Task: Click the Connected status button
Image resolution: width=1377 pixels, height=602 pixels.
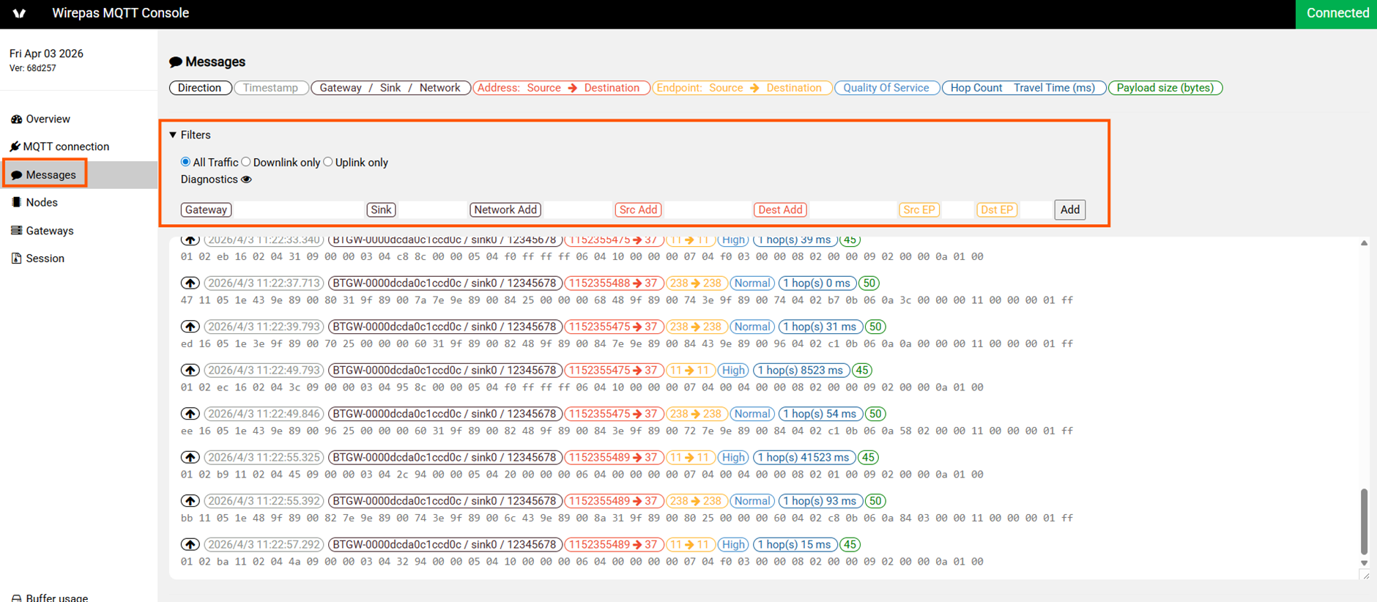Action: pos(1337,13)
